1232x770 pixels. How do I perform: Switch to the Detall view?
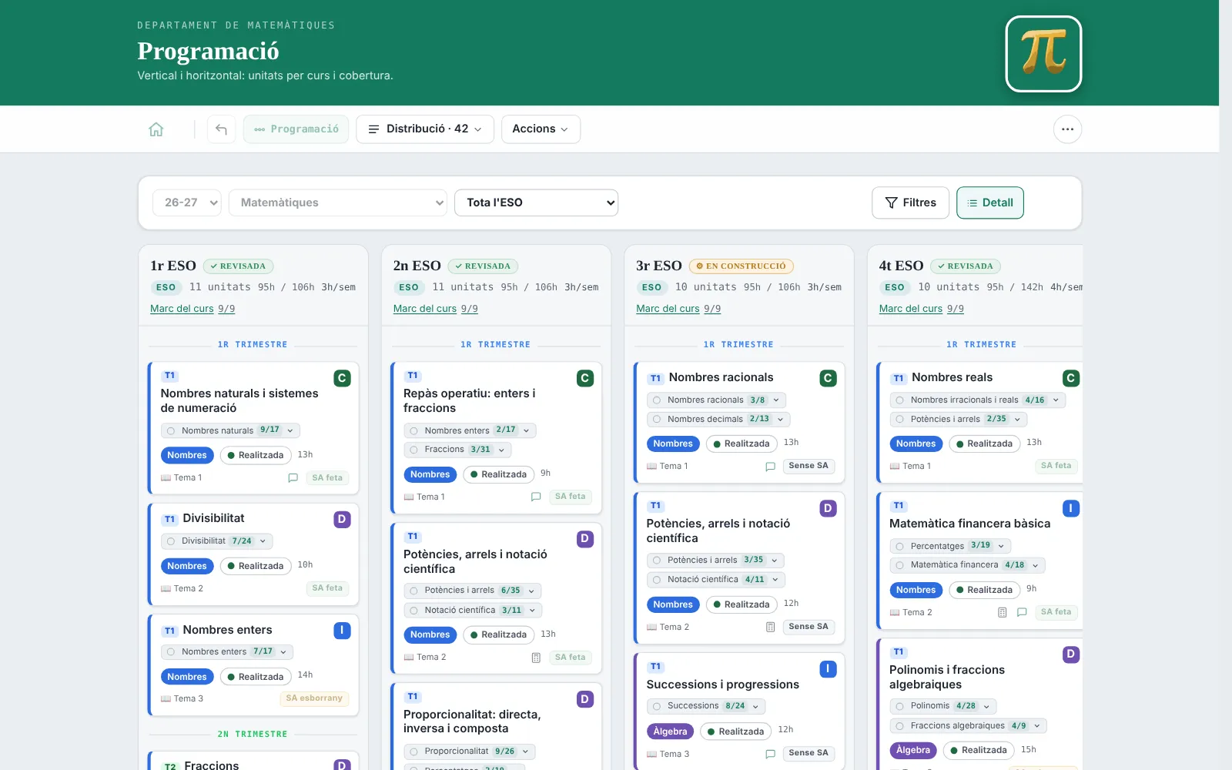click(x=990, y=203)
